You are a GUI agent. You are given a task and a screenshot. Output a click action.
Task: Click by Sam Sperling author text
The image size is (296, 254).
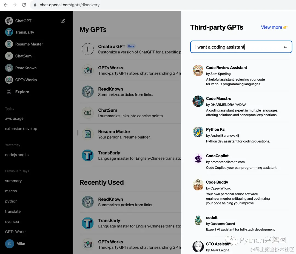[x=218, y=74]
